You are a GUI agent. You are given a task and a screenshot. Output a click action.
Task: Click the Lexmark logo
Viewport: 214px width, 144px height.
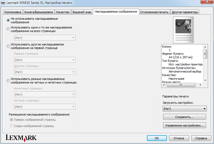21,138
